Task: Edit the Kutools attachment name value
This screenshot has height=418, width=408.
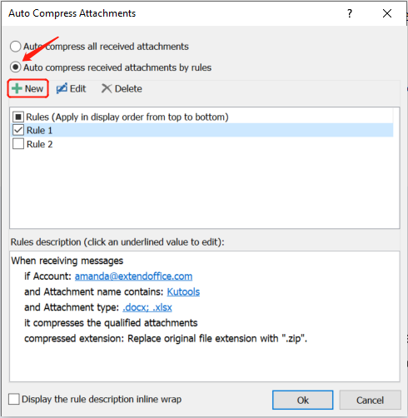Action: click(x=183, y=291)
